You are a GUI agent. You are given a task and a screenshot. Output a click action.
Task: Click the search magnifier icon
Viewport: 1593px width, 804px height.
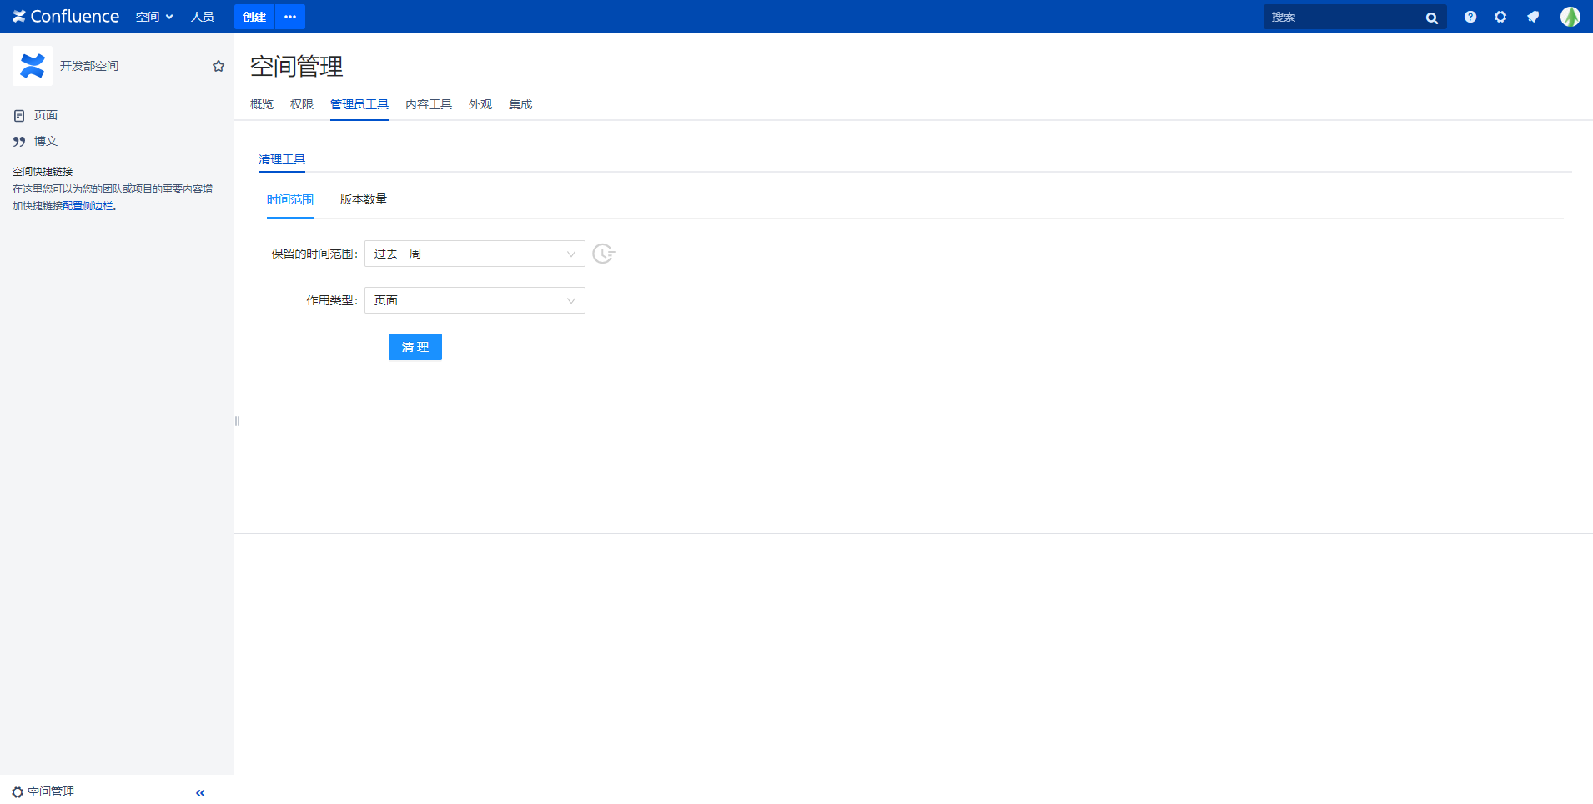click(x=1431, y=18)
